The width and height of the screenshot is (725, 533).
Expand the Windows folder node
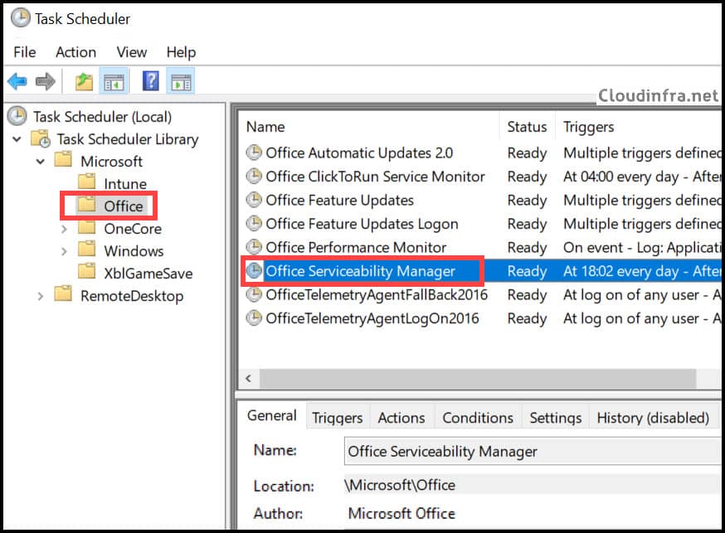click(x=64, y=251)
